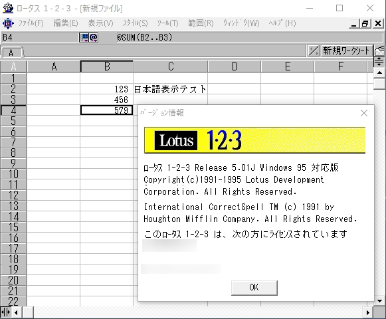The width and height of the screenshot is (386, 319).
Task: Click the vertical splitter icon
Action: tap(379, 61)
